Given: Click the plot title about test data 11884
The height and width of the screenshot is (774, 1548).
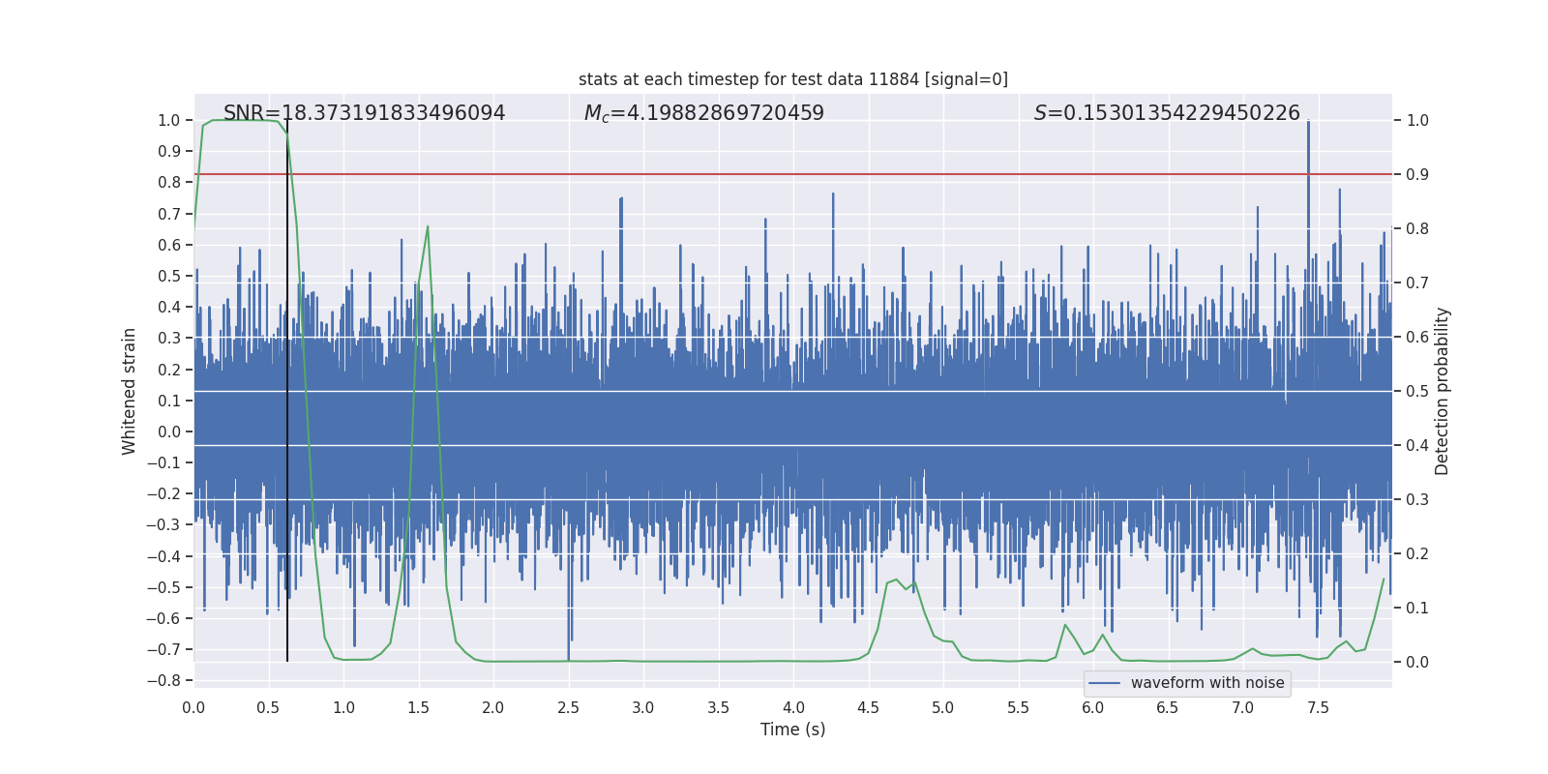Looking at the screenshot, I should (x=792, y=79).
